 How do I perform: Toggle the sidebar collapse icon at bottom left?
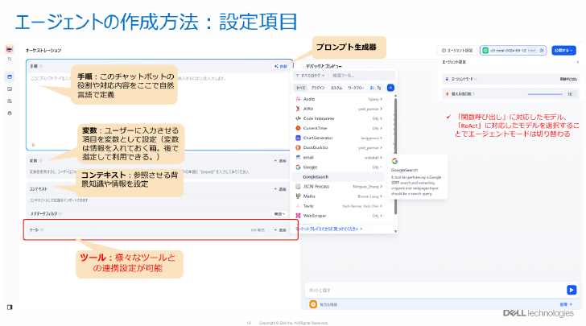point(10,307)
